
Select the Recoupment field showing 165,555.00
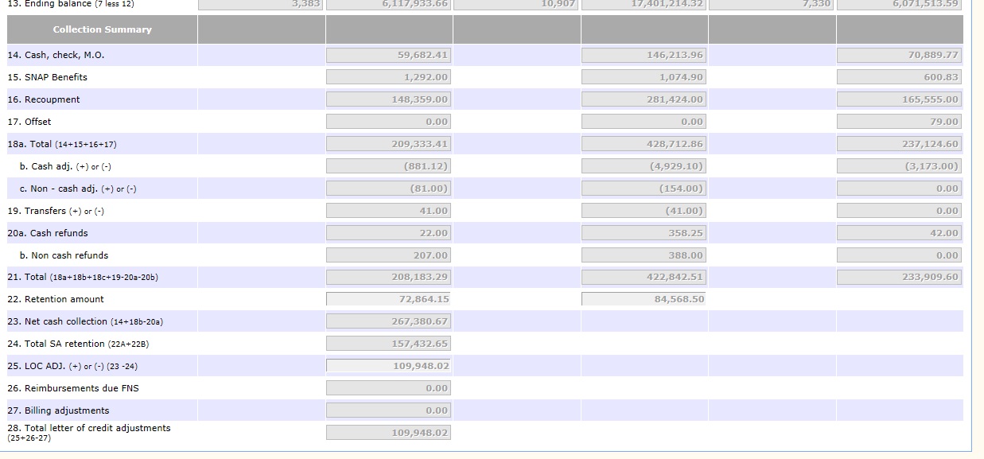coord(899,99)
